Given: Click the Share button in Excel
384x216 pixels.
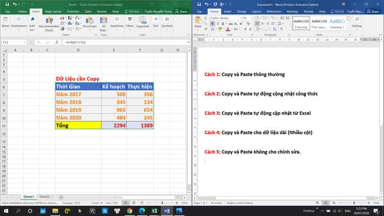Looking at the screenshot, I should pyautogui.click(x=181, y=11).
